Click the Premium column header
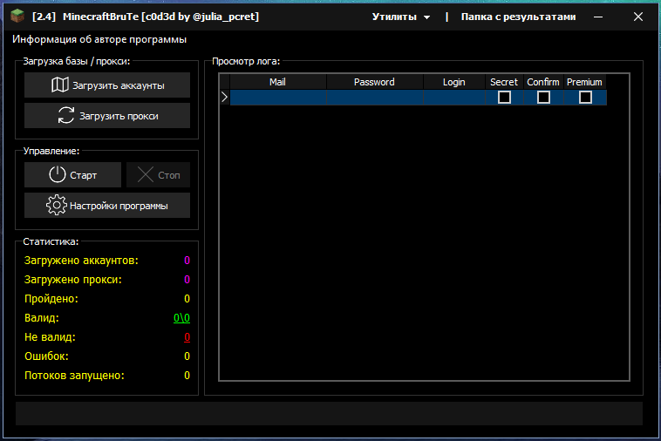 point(585,82)
